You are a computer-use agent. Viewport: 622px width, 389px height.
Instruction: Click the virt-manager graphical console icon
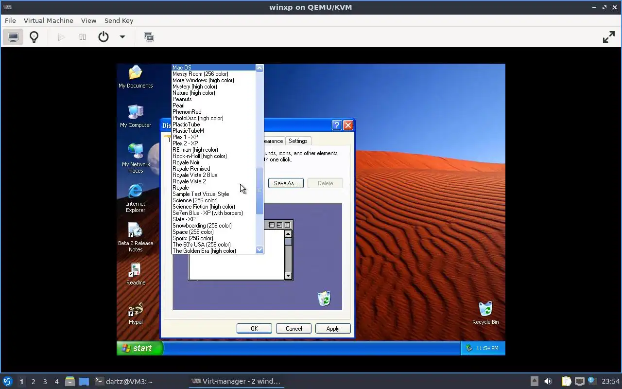pyautogui.click(x=13, y=37)
